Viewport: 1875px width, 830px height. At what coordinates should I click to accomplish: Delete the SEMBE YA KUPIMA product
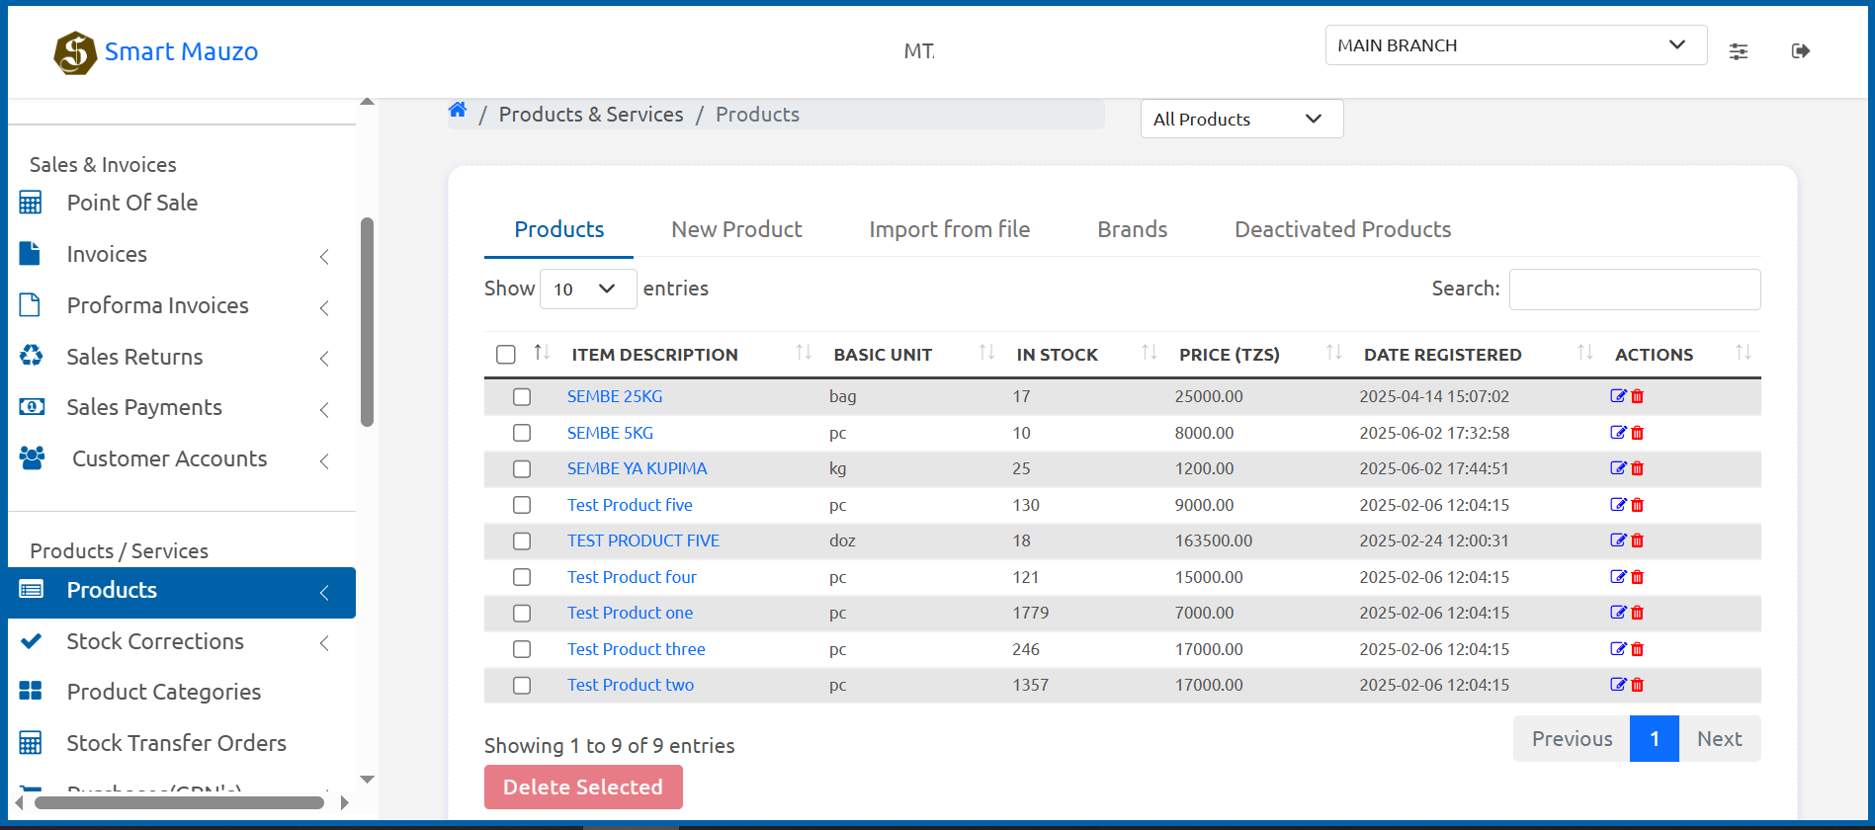tap(1638, 468)
